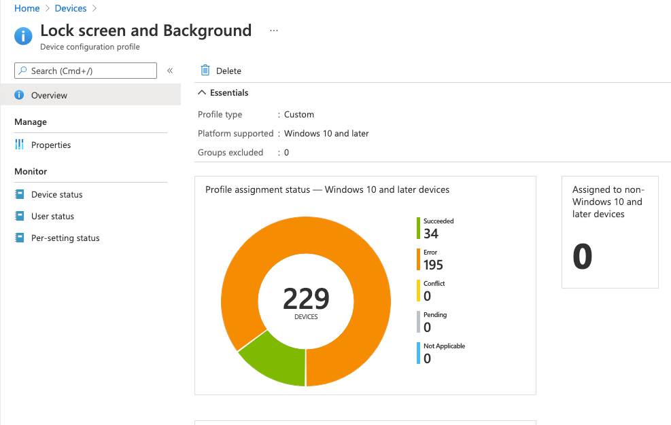
Task: Click the Per-setting status notebook icon
Action: [19, 238]
